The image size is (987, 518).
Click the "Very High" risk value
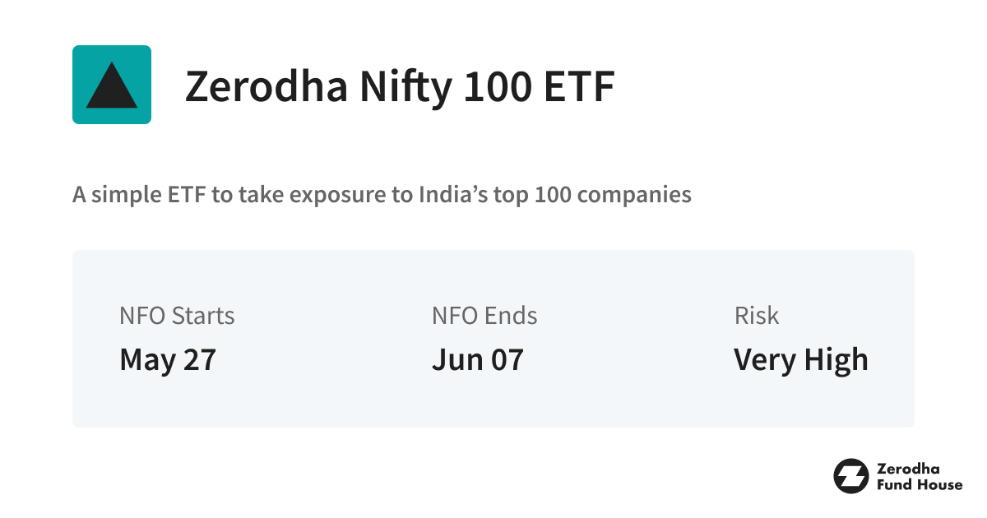[800, 360]
